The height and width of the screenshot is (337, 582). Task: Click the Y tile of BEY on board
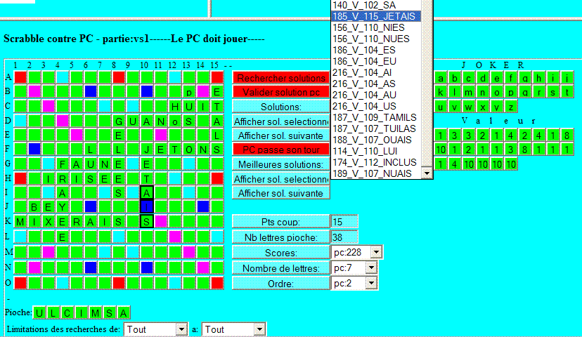pos(63,206)
